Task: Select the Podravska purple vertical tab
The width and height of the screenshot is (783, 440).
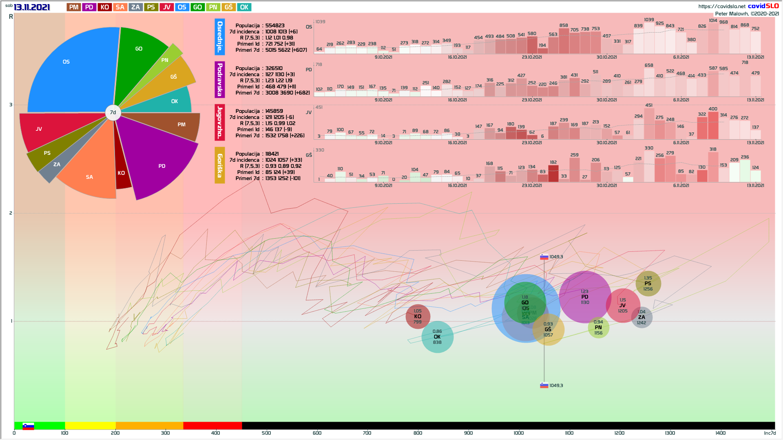Action: pyautogui.click(x=220, y=79)
